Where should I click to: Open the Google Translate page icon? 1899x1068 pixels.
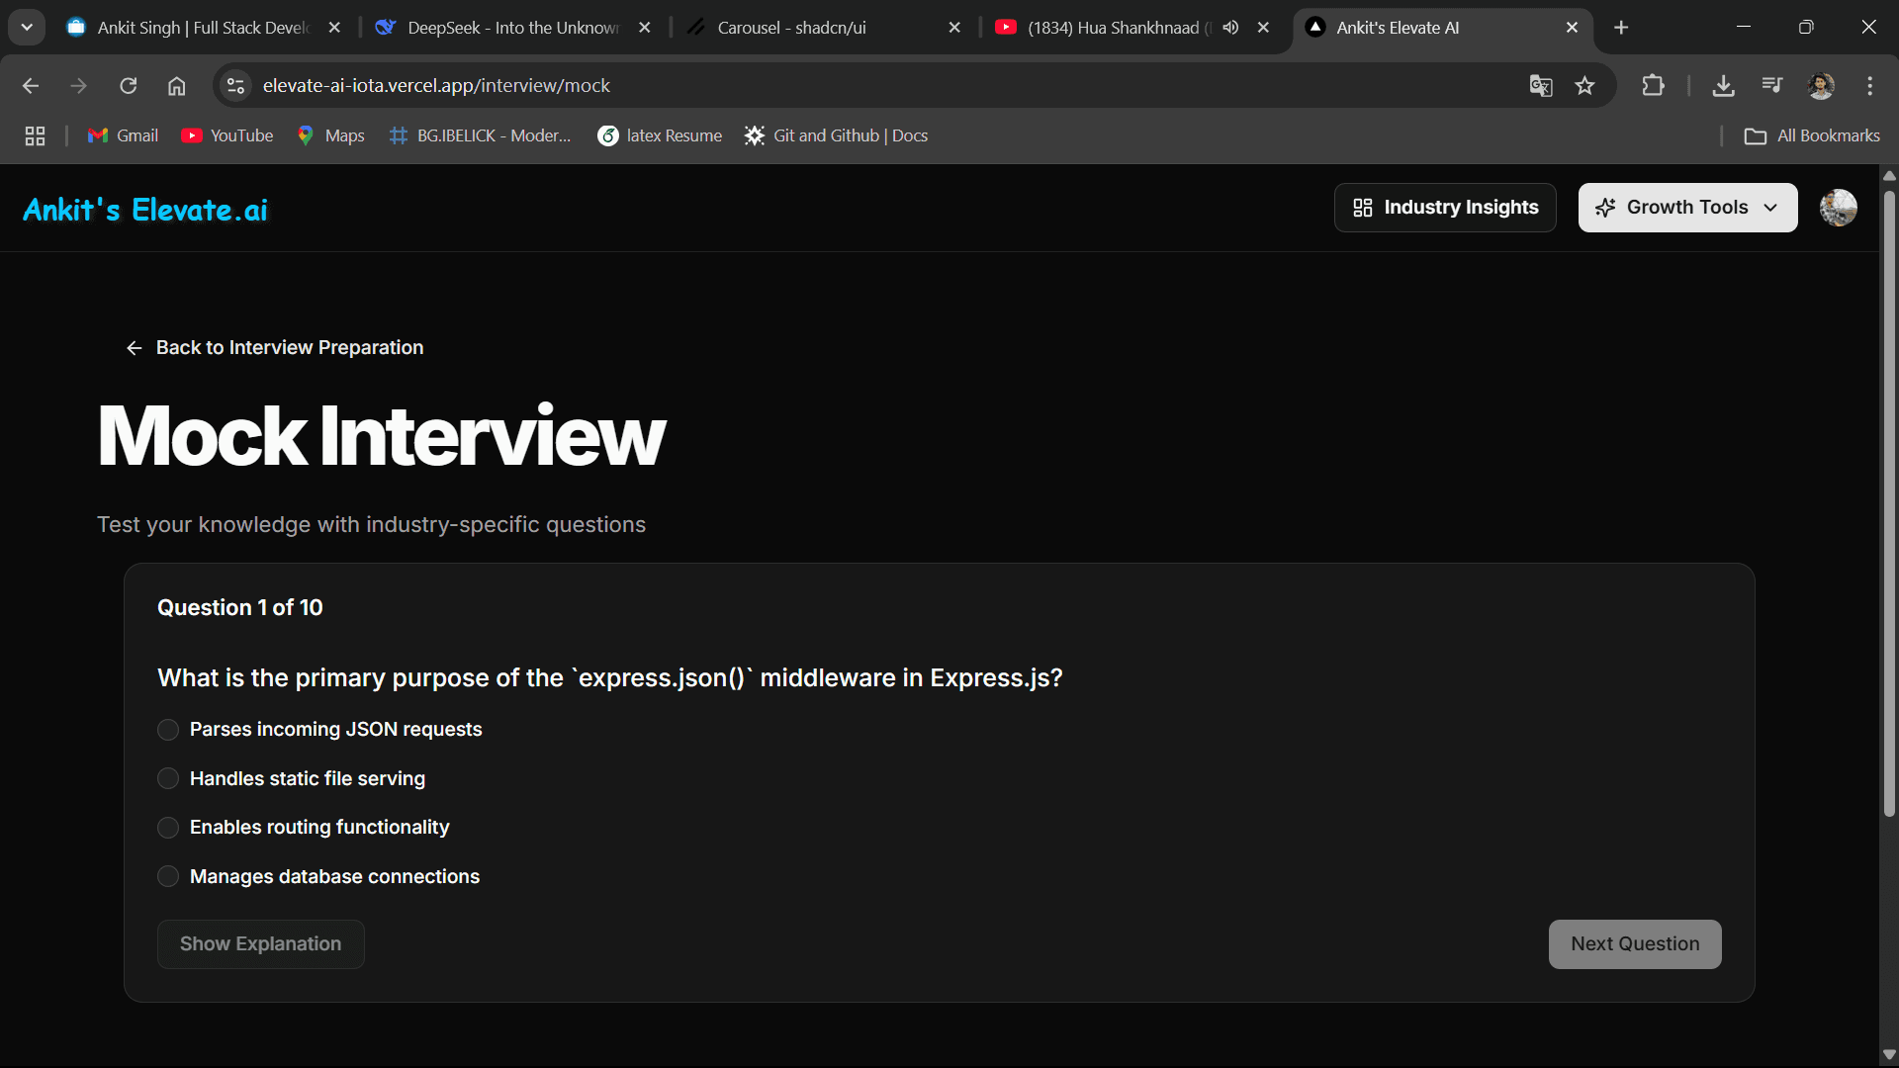pos(1541,86)
